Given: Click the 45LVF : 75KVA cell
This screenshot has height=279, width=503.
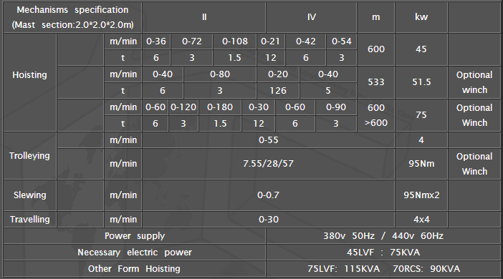Looking at the screenshot, I should coord(383,253).
